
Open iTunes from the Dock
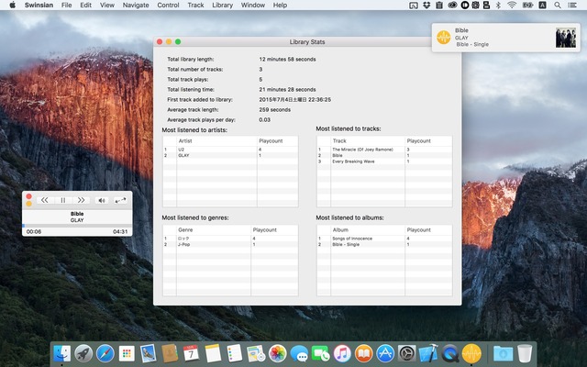click(x=342, y=353)
